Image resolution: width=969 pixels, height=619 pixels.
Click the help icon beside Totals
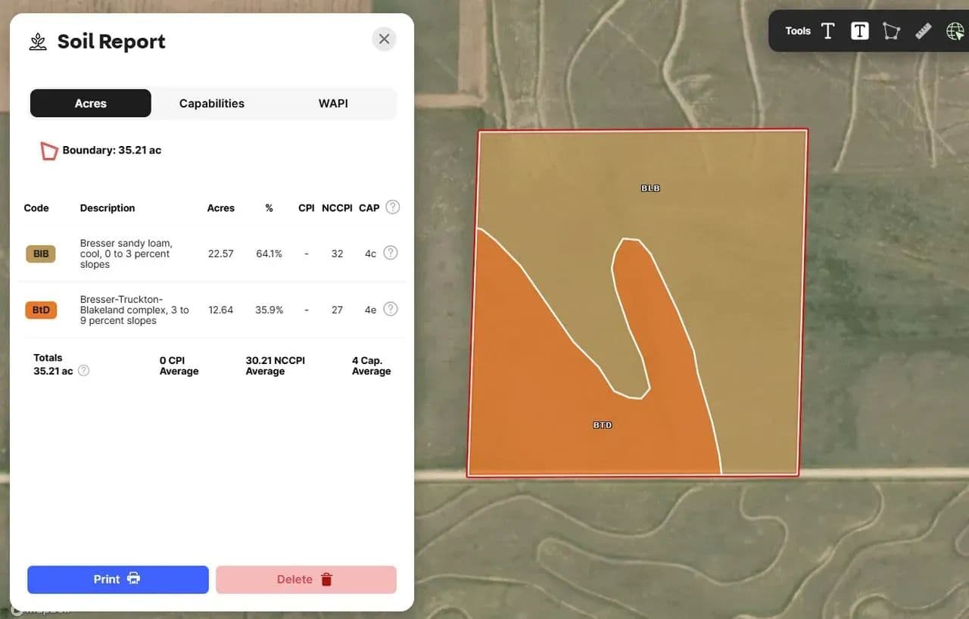(x=84, y=371)
